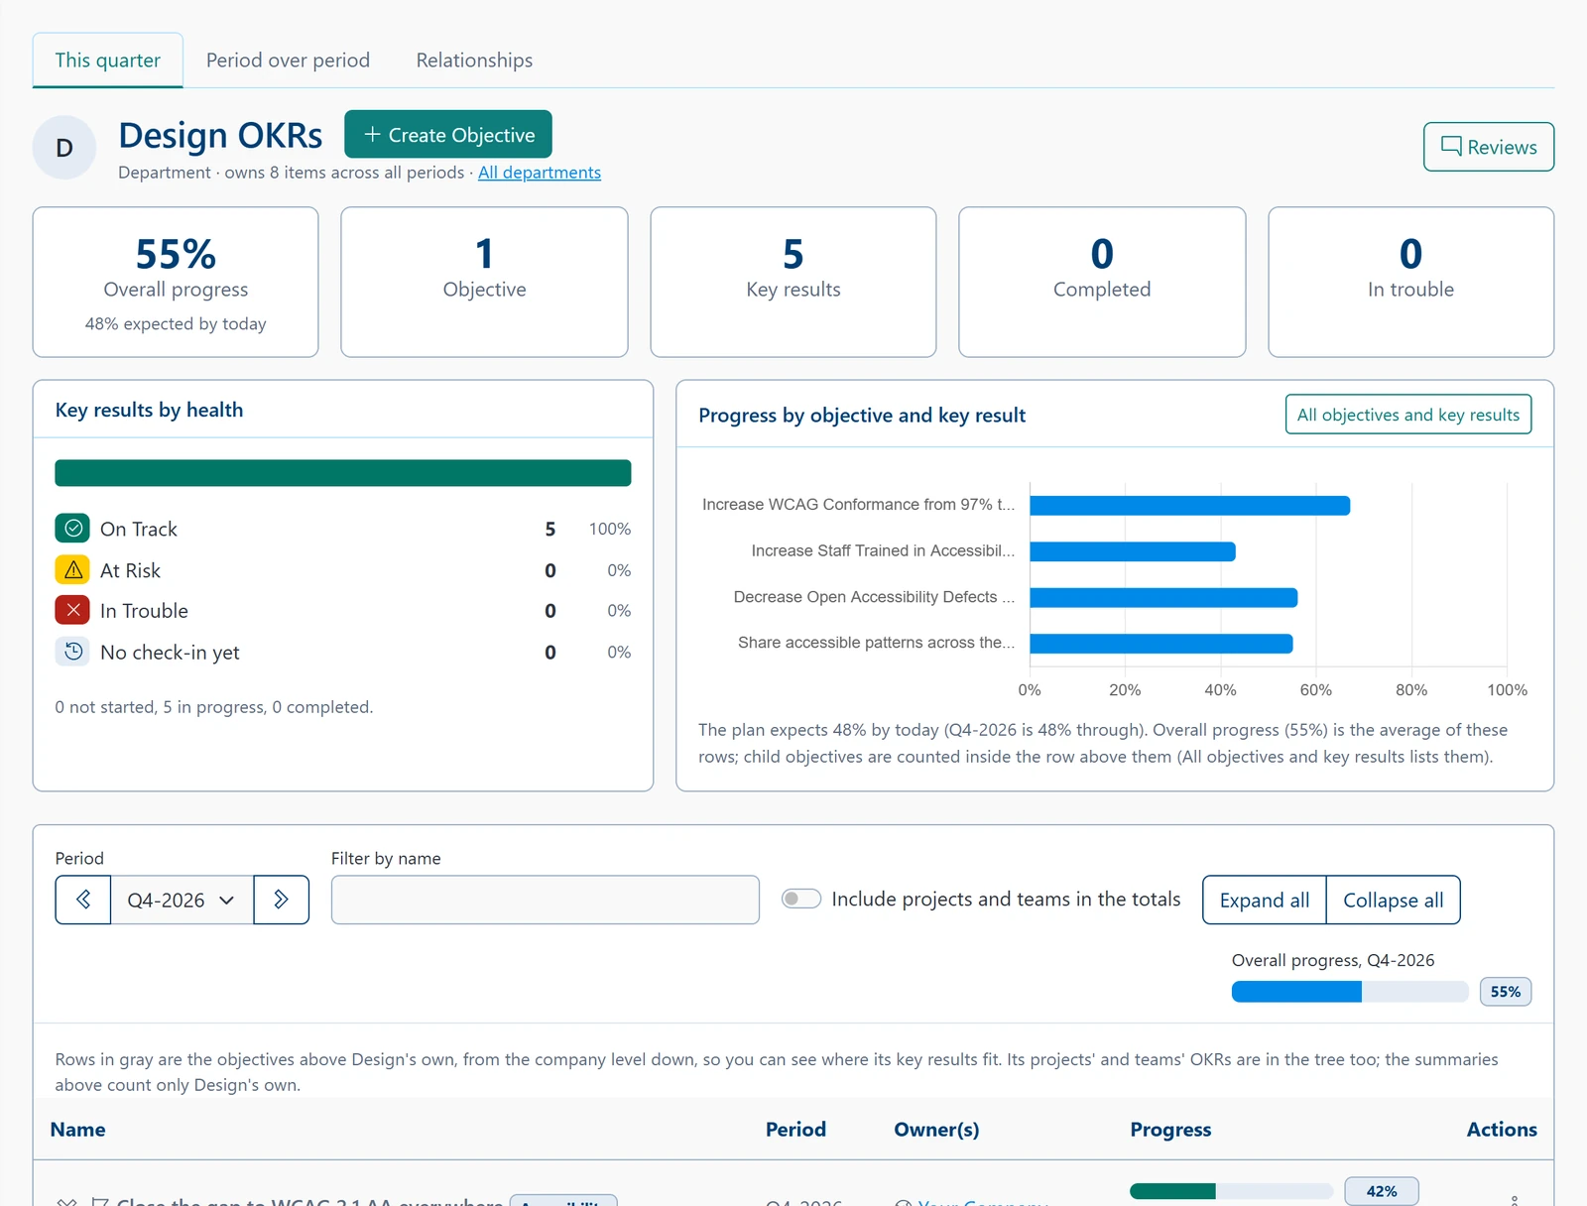Click the On Track green check icon

point(72,529)
